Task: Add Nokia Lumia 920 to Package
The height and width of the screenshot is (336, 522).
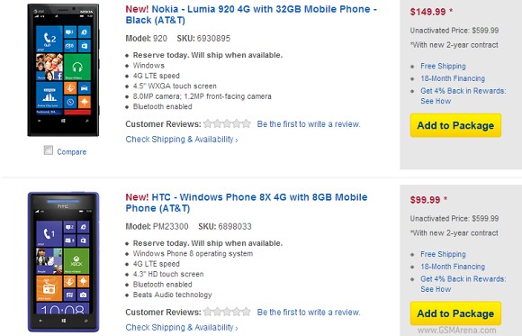Action: tap(455, 125)
